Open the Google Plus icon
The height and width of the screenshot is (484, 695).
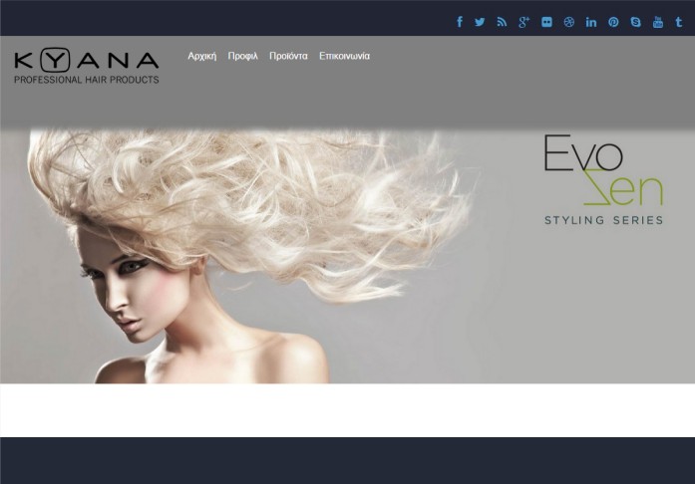(523, 22)
